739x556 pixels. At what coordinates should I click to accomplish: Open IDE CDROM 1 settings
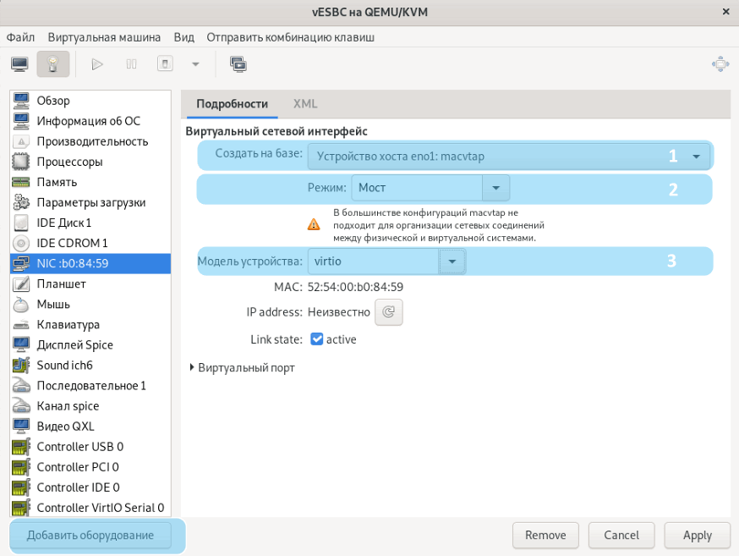[72, 243]
